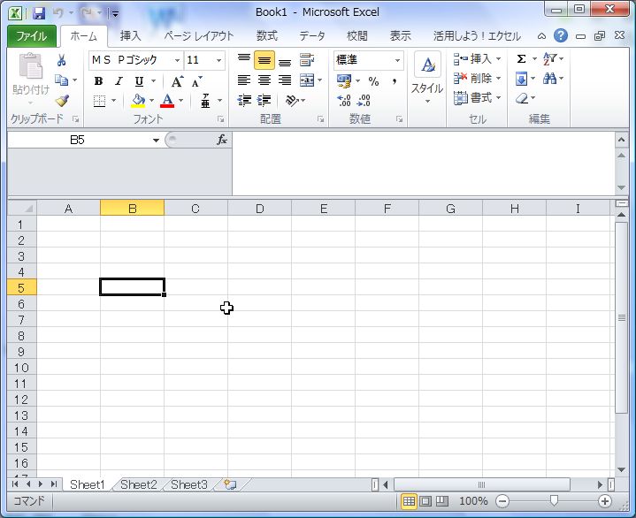Viewport: 636px width, 518px height.
Task: Toggle middle vertical alignment
Action: 264,60
